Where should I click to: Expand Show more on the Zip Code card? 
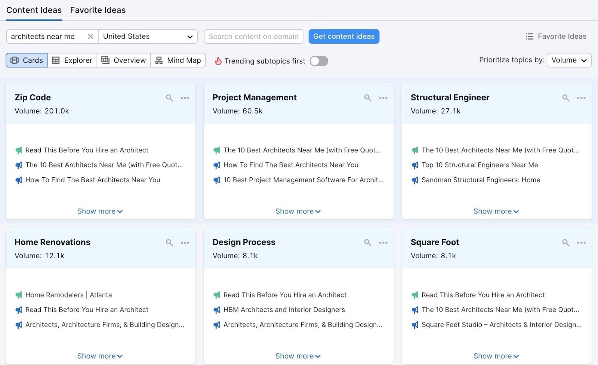coord(100,211)
